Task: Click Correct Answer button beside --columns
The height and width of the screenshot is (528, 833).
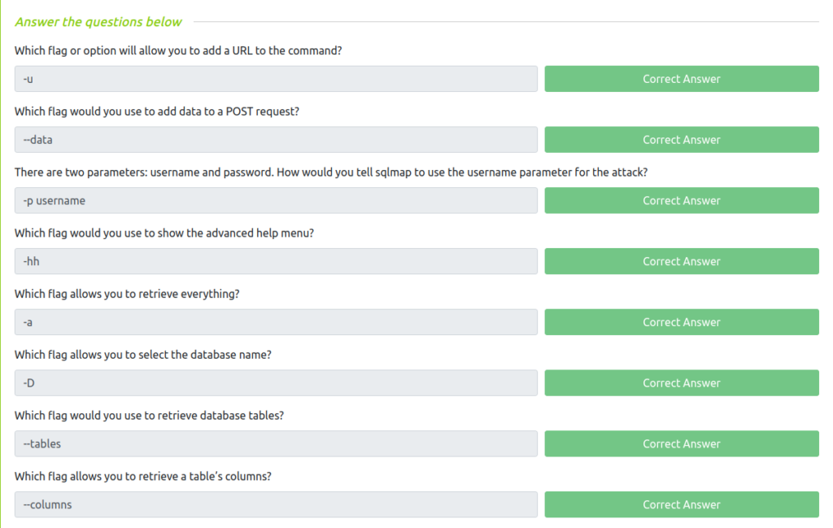Action: 682,504
